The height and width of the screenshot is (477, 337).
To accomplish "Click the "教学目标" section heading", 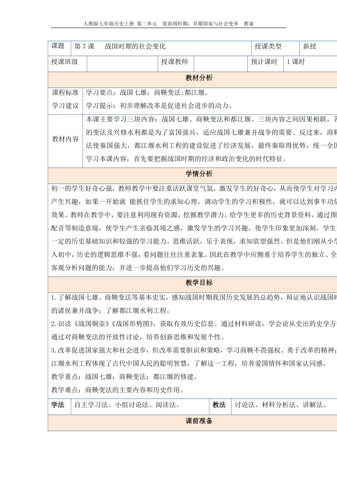I will (x=199, y=282).
